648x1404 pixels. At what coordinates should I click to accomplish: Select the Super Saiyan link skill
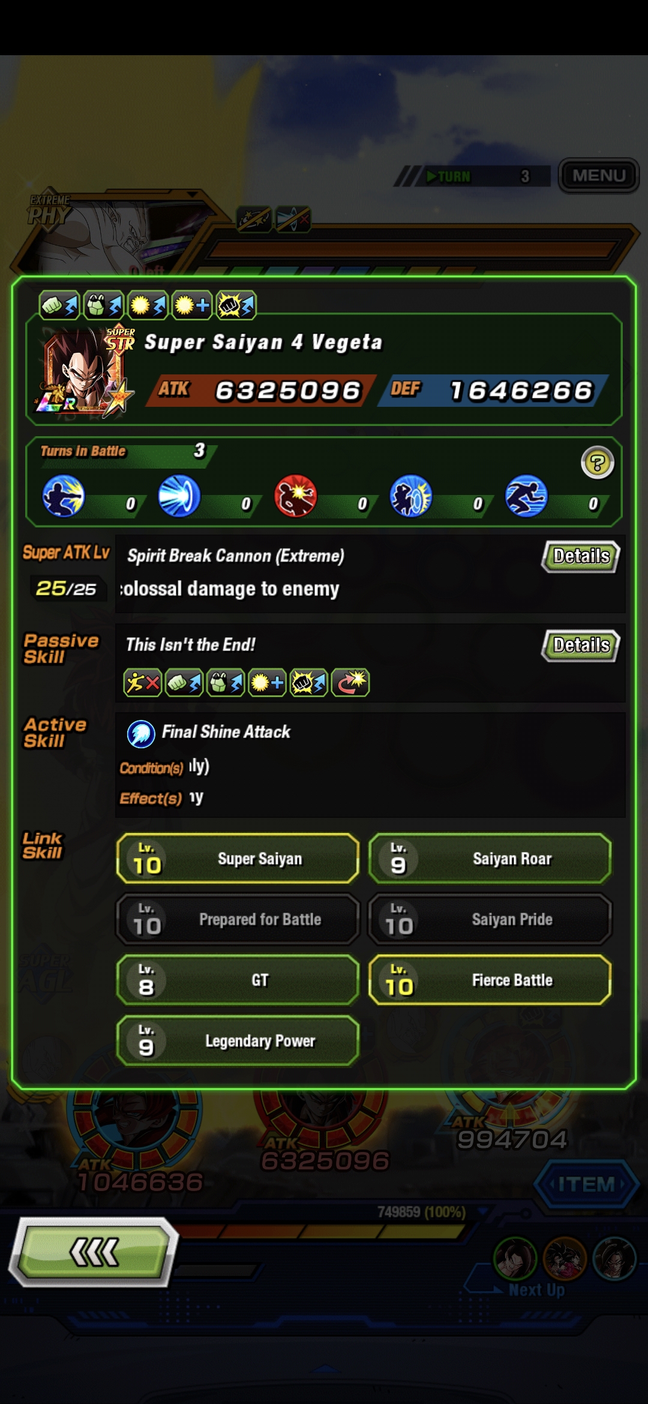(x=238, y=859)
